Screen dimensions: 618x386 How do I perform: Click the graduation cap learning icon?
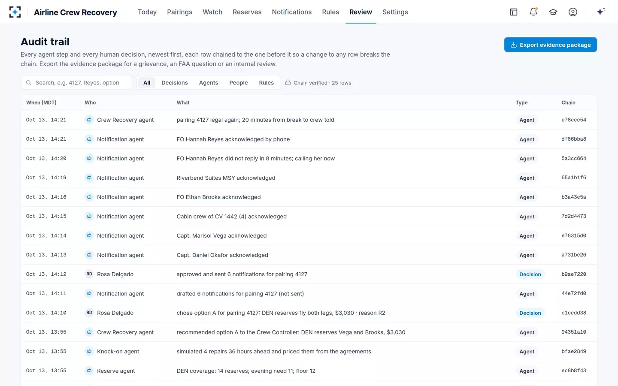coord(553,12)
